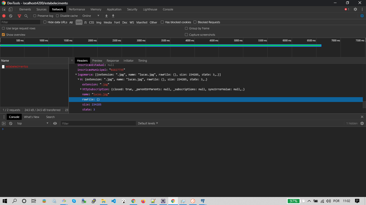Open DevTools settings gear in top bar

pos(355,9)
